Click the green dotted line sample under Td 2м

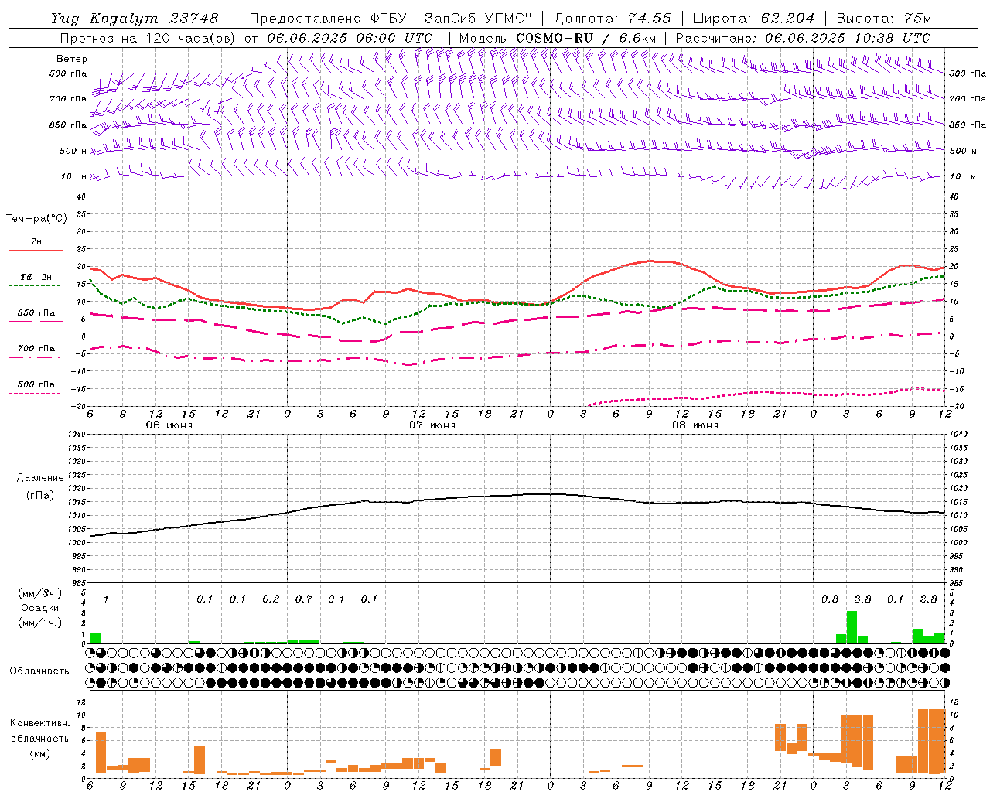click(36, 286)
